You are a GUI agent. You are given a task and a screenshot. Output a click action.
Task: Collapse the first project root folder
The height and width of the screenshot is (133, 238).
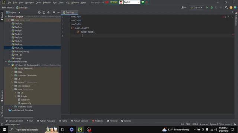click(6, 16)
